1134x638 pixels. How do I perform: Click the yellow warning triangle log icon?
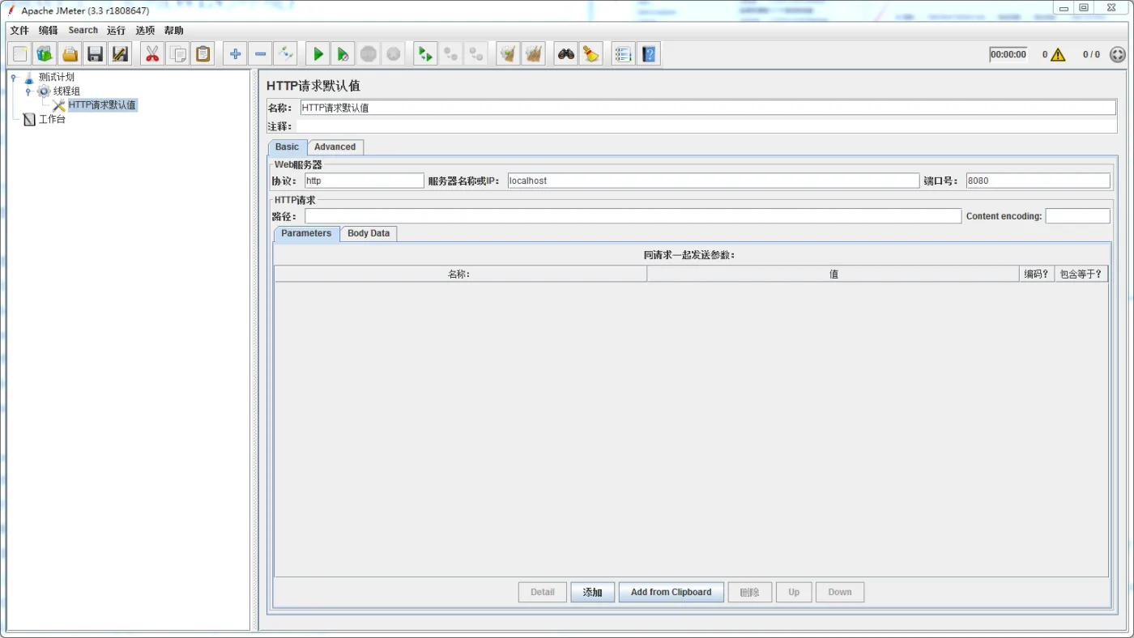pyautogui.click(x=1058, y=55)
